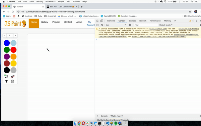The height and width of the screenshot is (126, 201).
Task: Open the Memory DevTools tab
Action: pos(167,21)
